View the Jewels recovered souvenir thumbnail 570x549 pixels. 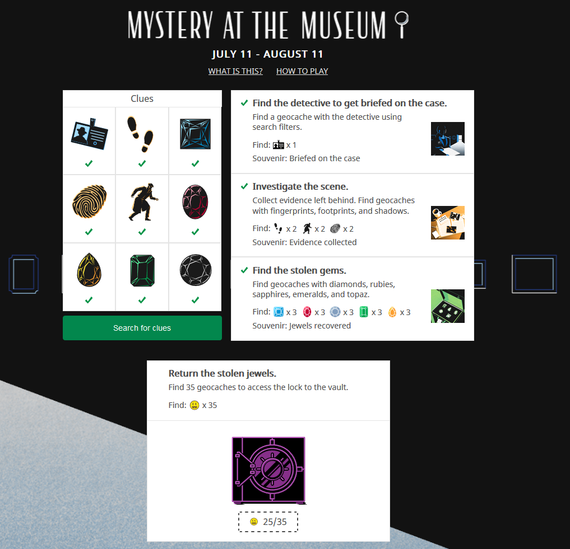pos(447,306)
